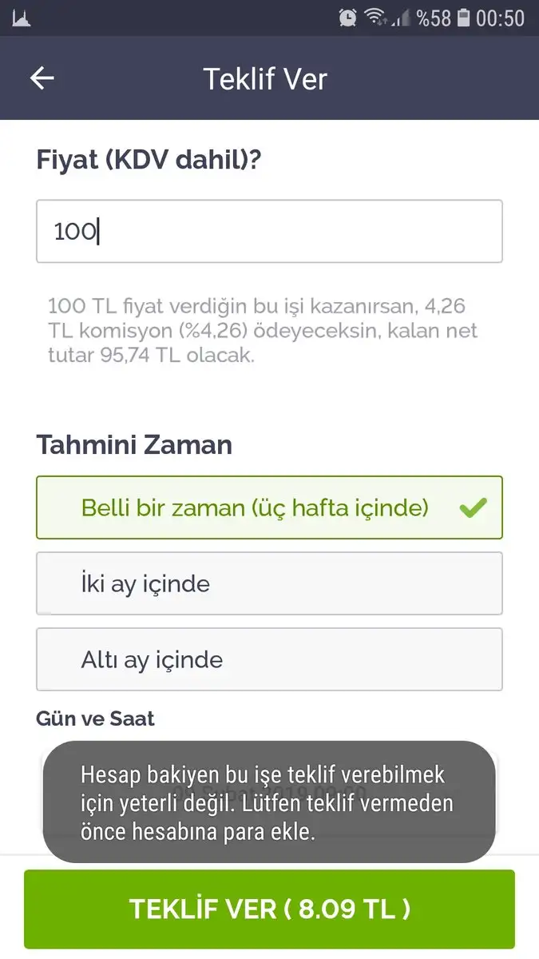This screenshot has width=539, height=959.
Task: Tap the insufficient balance toast message
Action: coord(268,802)
